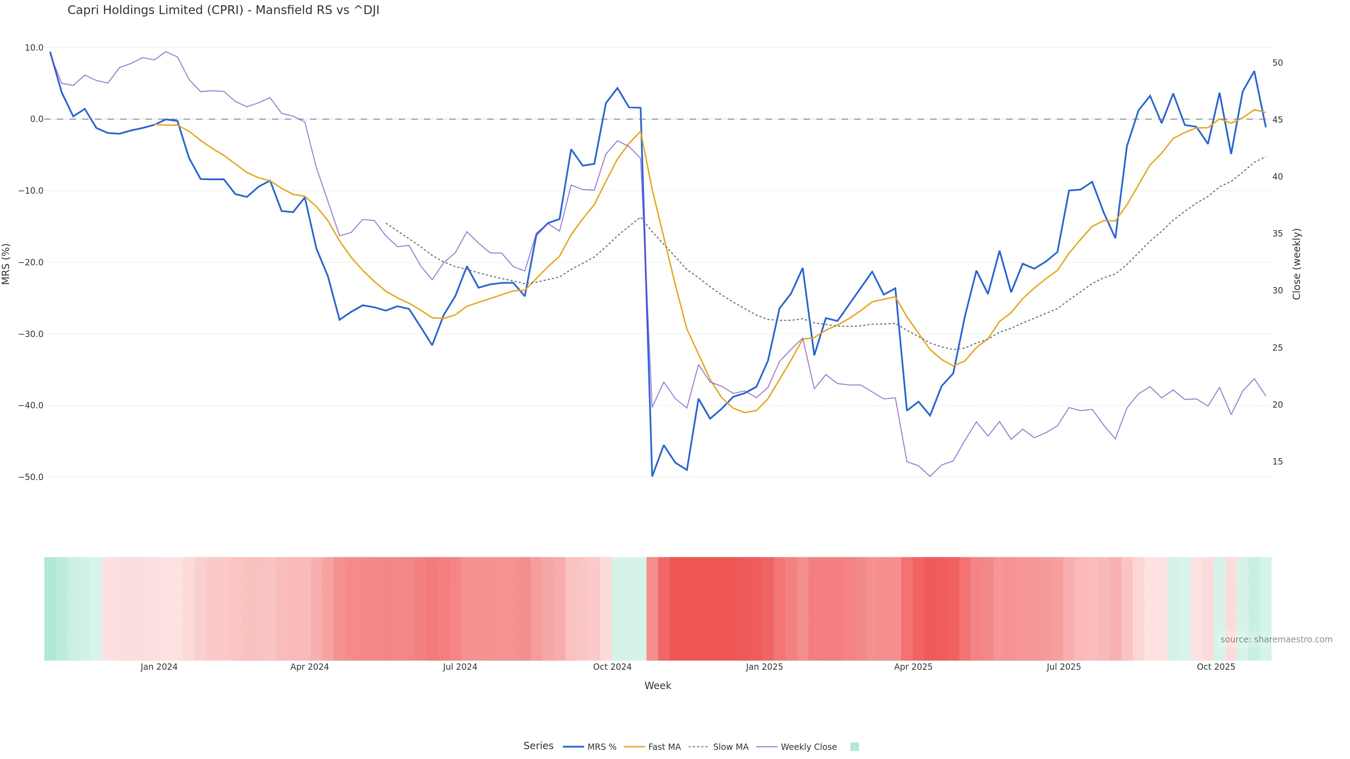The image size is (1350, 759).
Task: Click the Series legend title
Action: click(x=538, y=746)
